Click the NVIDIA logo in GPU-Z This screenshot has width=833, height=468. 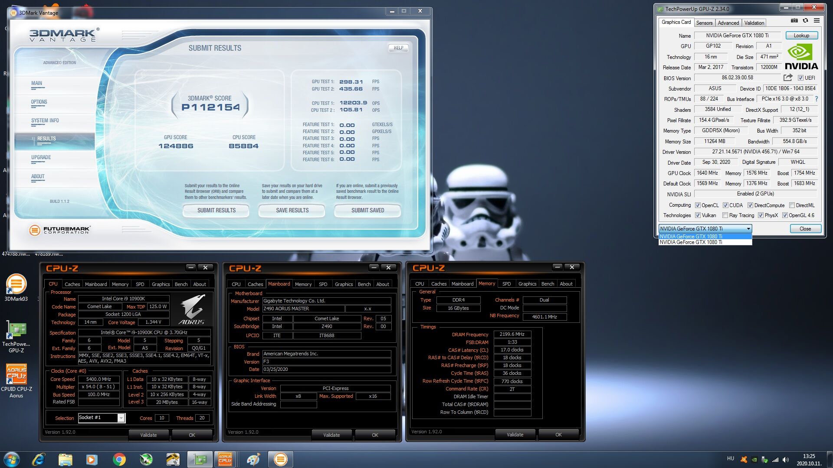[801, 56]
